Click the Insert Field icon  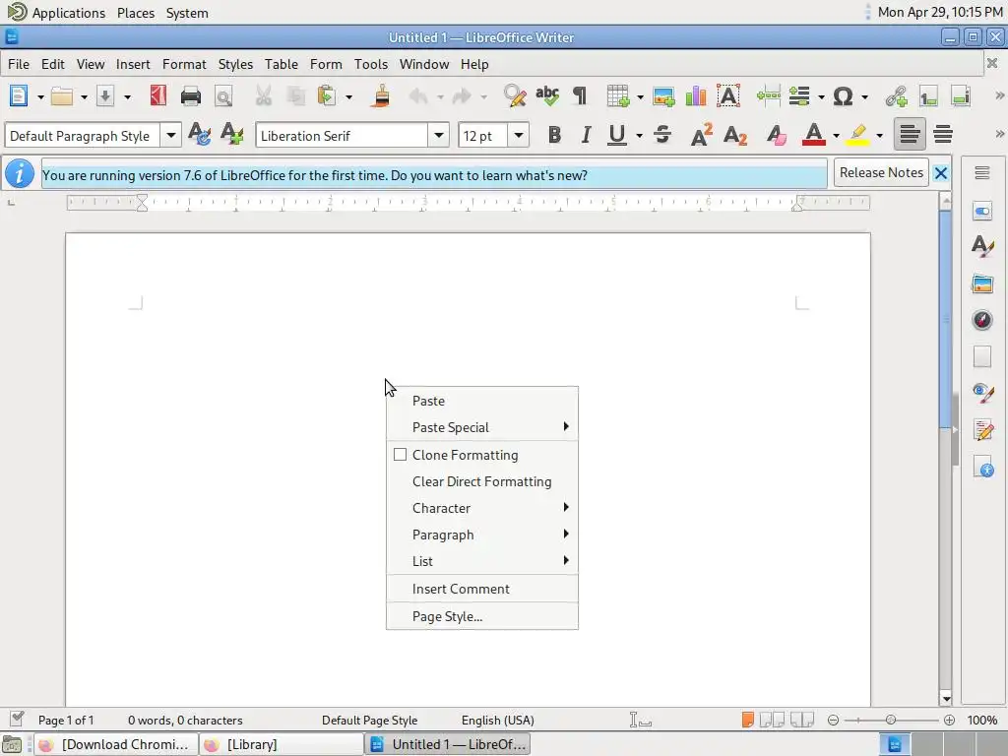pyautogui.click(x=799, y=96)
